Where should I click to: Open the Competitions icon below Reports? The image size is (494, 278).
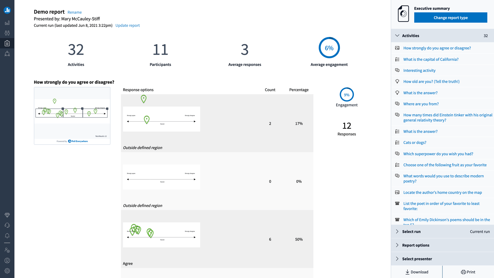7,53
